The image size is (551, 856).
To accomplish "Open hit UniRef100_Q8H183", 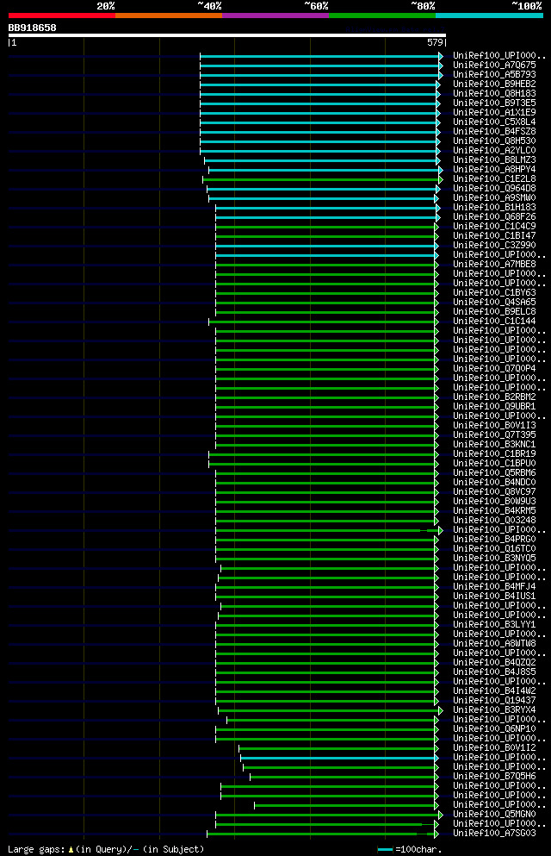I will pyautogui.click(x=494, y=94).
